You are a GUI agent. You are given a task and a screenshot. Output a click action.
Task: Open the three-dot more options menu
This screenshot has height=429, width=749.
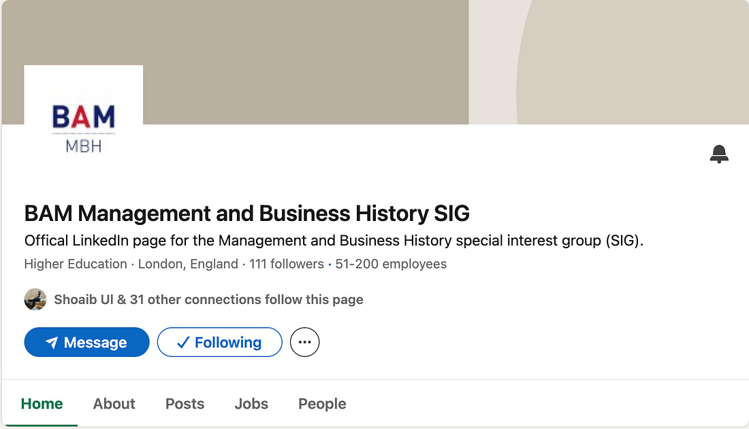tap(304, 342)
